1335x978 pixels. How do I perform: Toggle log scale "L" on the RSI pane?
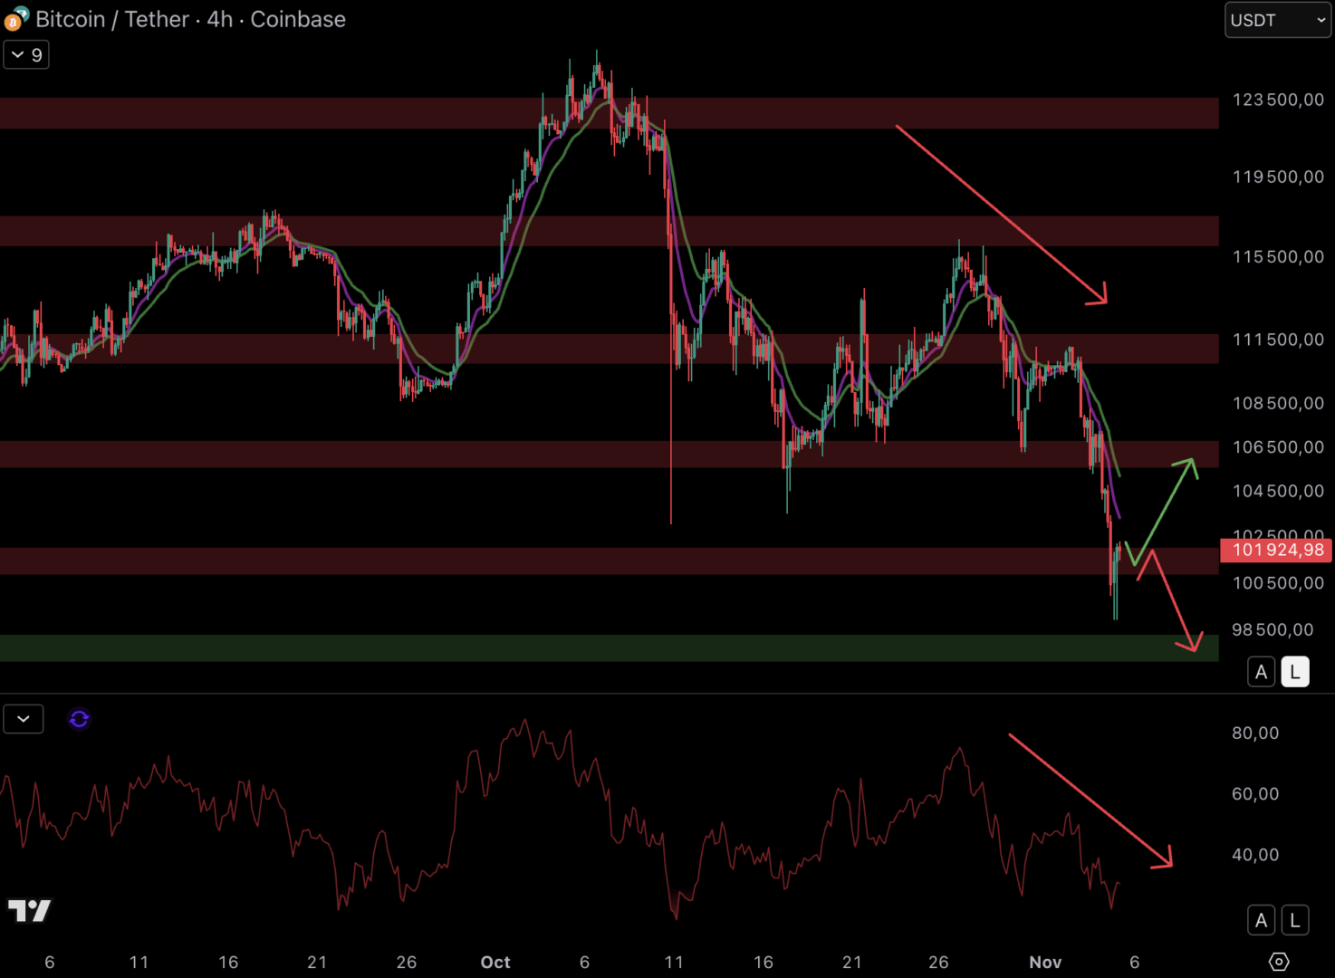[1294, 919]
